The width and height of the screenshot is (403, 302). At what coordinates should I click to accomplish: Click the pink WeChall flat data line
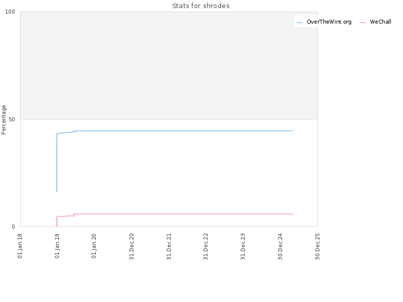point(183,214)
